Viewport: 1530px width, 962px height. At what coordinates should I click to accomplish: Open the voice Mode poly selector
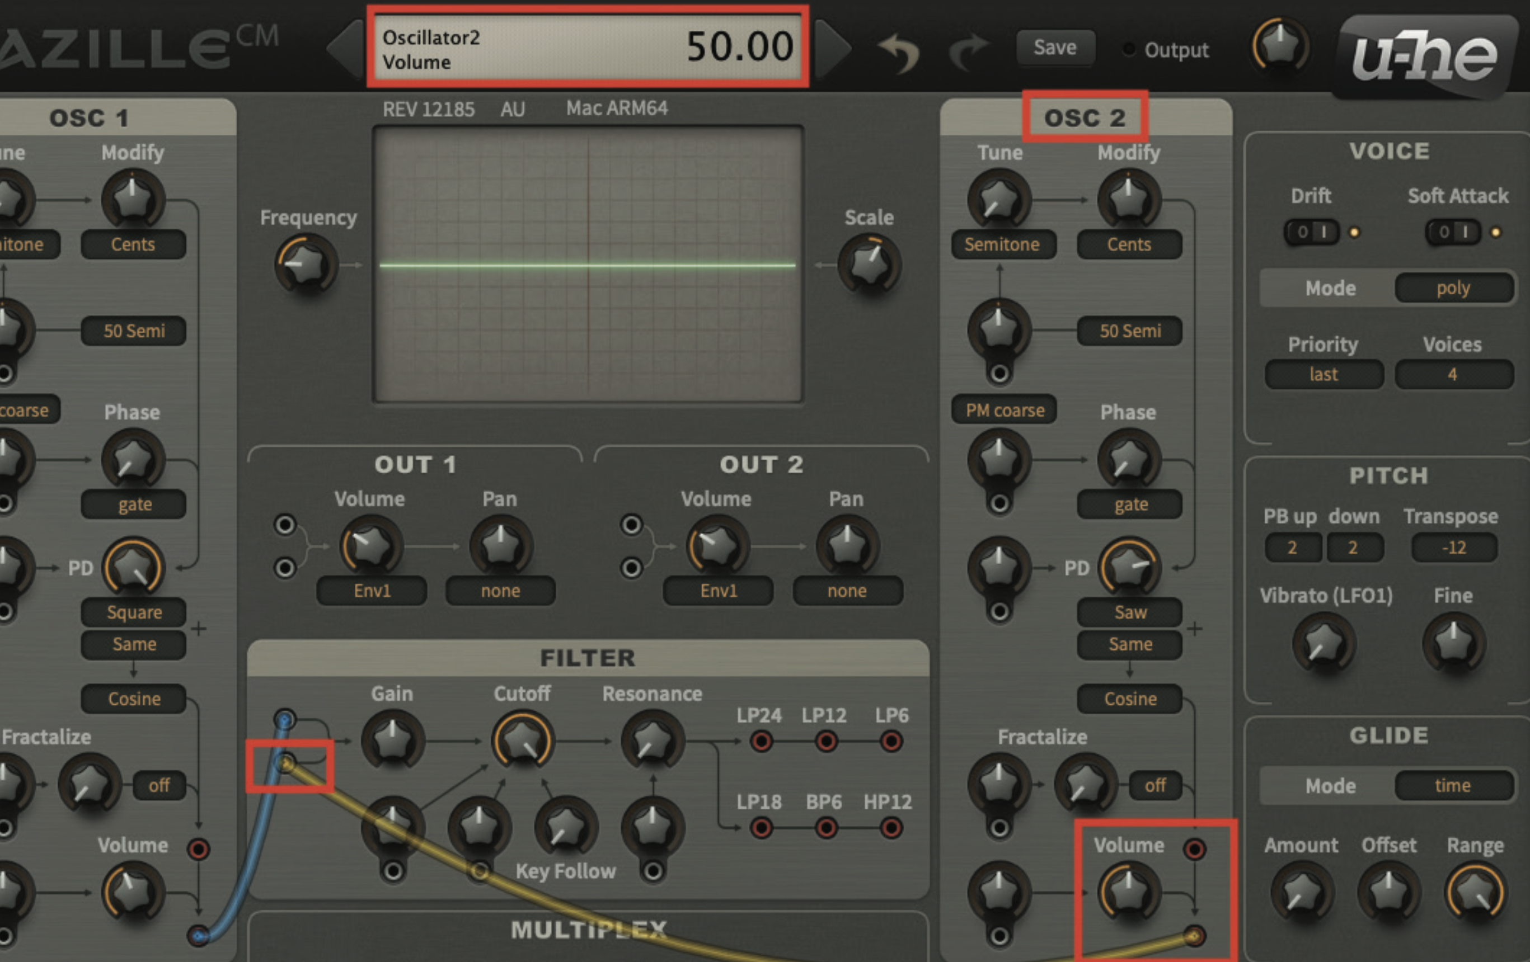[1454, 288]
